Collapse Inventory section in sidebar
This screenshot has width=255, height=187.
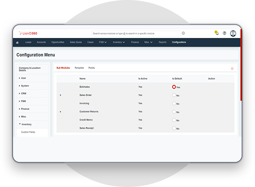32,125
